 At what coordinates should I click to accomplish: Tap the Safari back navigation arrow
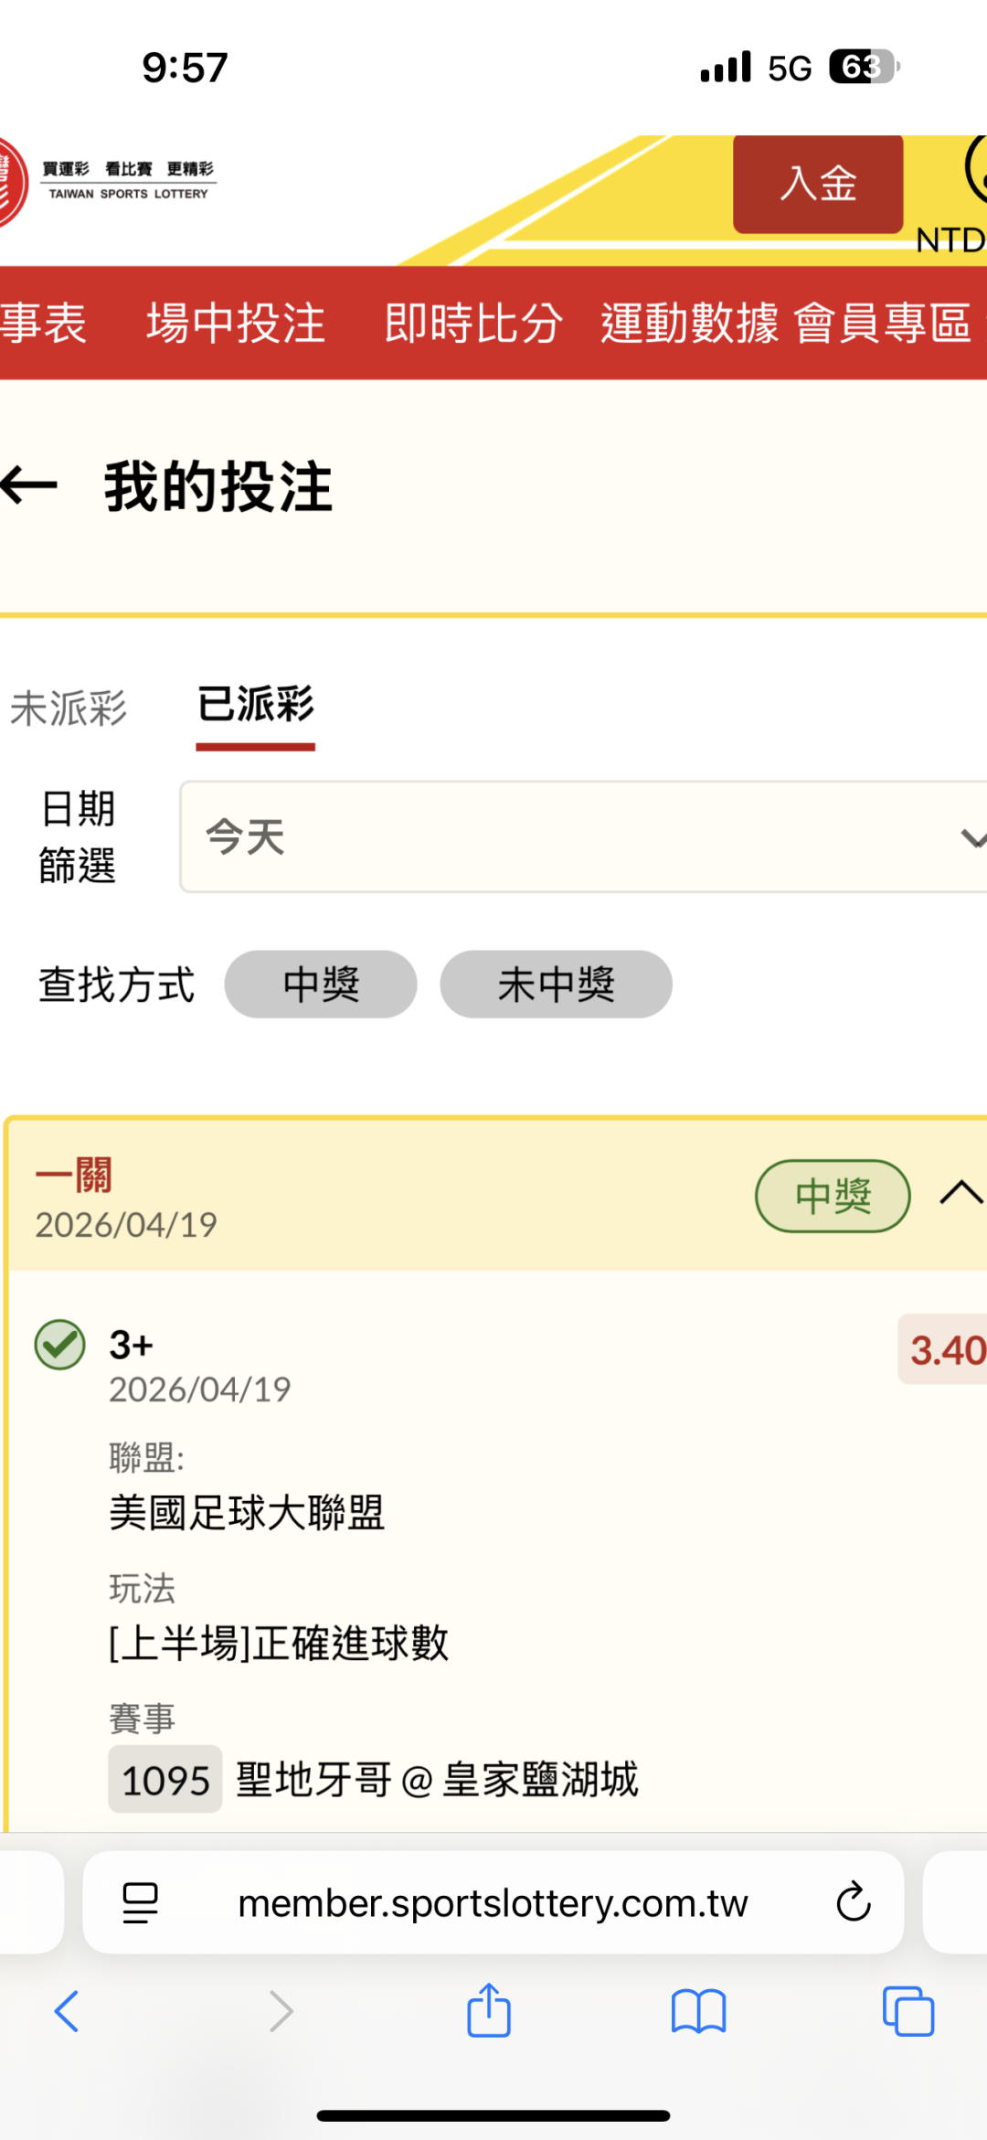[x=67, y=2011]
